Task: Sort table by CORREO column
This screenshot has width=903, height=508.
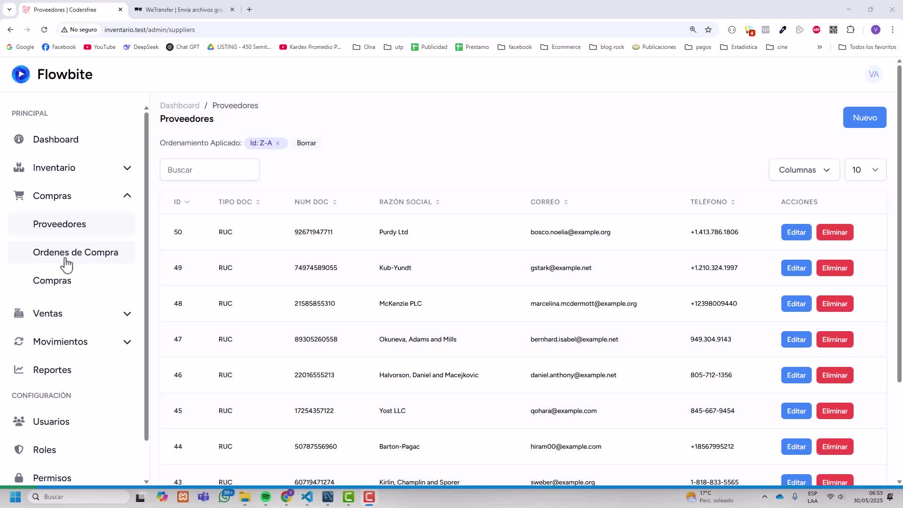Action: point(549,202)
